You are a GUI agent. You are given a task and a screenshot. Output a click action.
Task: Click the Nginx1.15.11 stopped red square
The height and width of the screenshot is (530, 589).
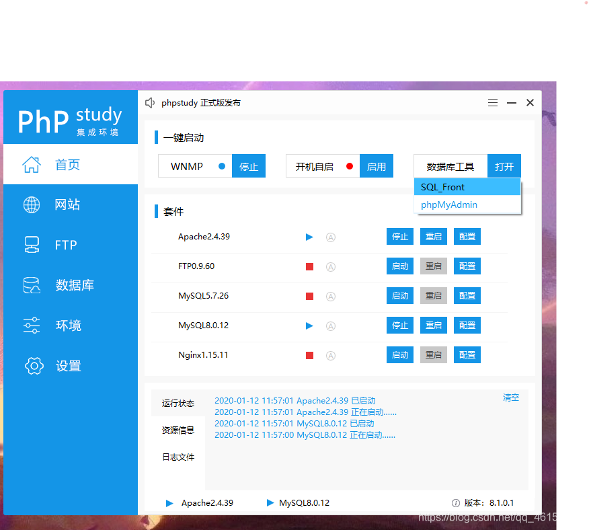(309, 356)
